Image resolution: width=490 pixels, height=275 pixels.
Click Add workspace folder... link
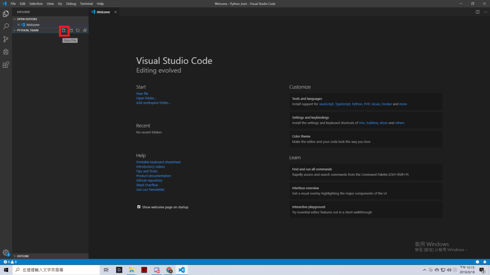pyautogui.click(x=153, y=103)
